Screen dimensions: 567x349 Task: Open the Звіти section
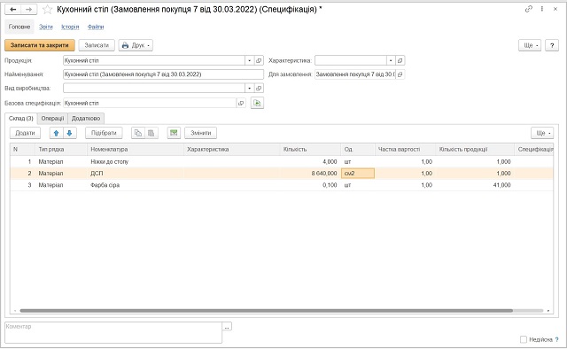point(46,27)
